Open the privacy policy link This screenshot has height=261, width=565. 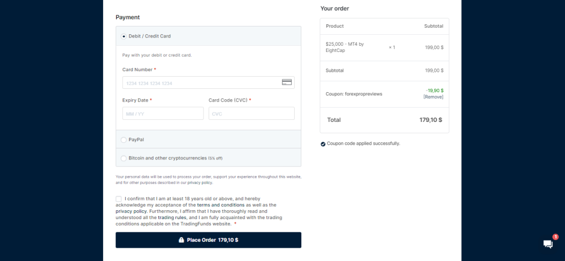[x=131, y=211]
